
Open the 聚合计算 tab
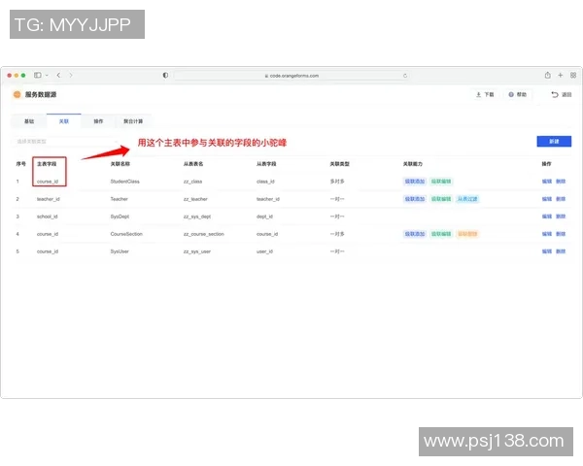point(133,121)
